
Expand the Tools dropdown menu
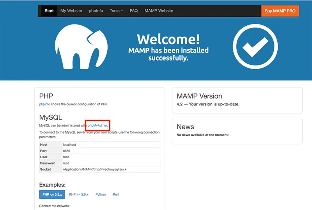(x=116, y=11)
